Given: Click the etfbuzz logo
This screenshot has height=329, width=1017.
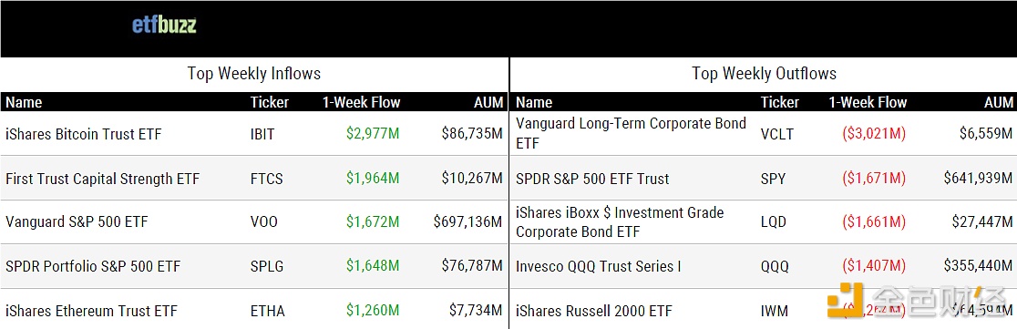Looking at the screenshot, I should 164,26.
